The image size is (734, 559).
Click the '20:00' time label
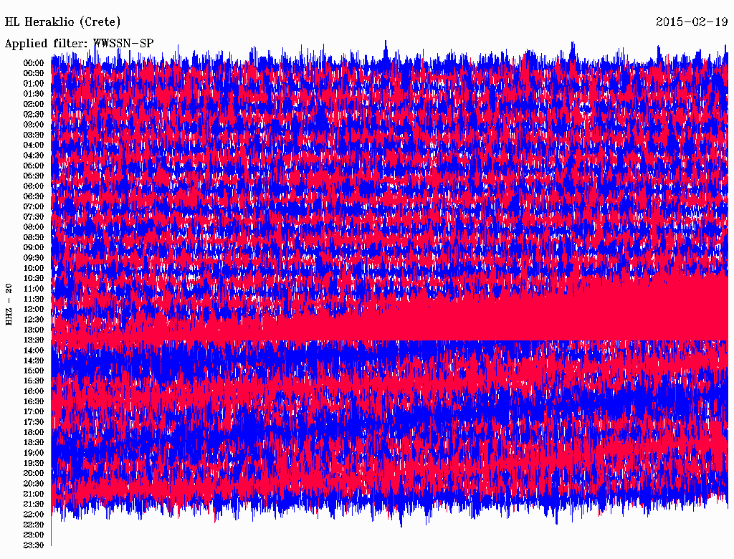(33, 473)
